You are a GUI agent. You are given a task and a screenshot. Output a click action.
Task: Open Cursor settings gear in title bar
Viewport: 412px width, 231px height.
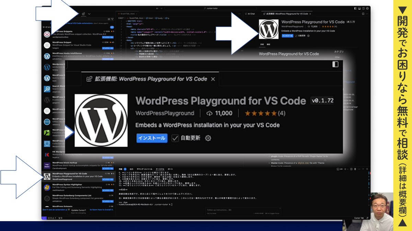pyautogui.click(x=368, y=8)
